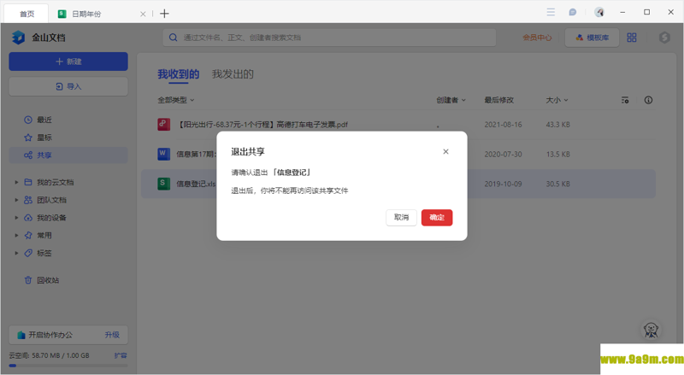Screen dimensions: 684x375
Task: Expand 常用 tree arrow
Action: (16, 236)
